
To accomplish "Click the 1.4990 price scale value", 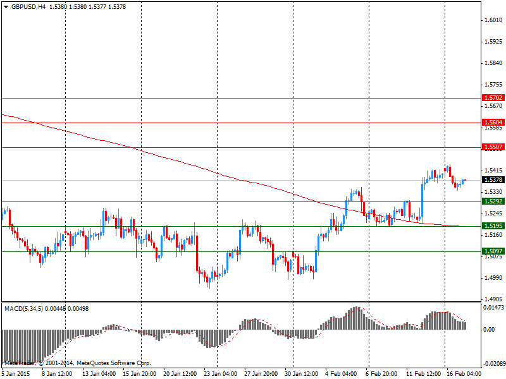I will 494,278.
